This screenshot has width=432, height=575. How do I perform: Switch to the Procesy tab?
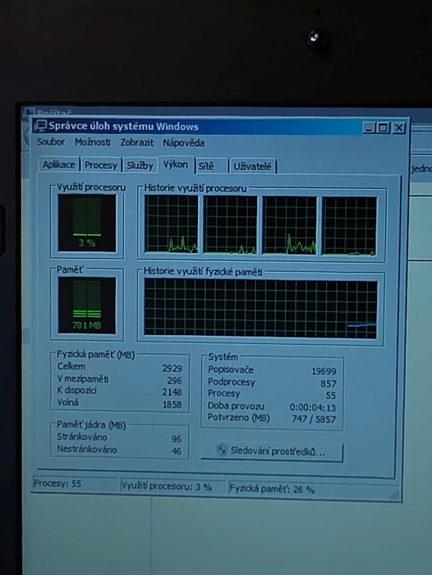click(101, 166)
